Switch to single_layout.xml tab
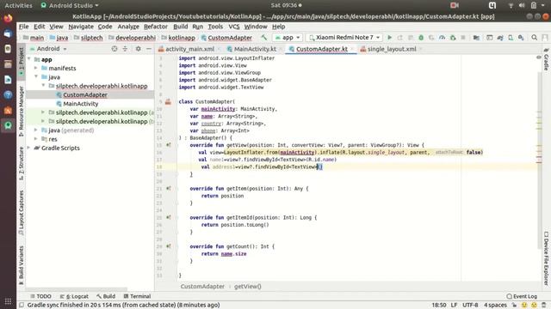 pyautogui.click(x=391, y=49)
